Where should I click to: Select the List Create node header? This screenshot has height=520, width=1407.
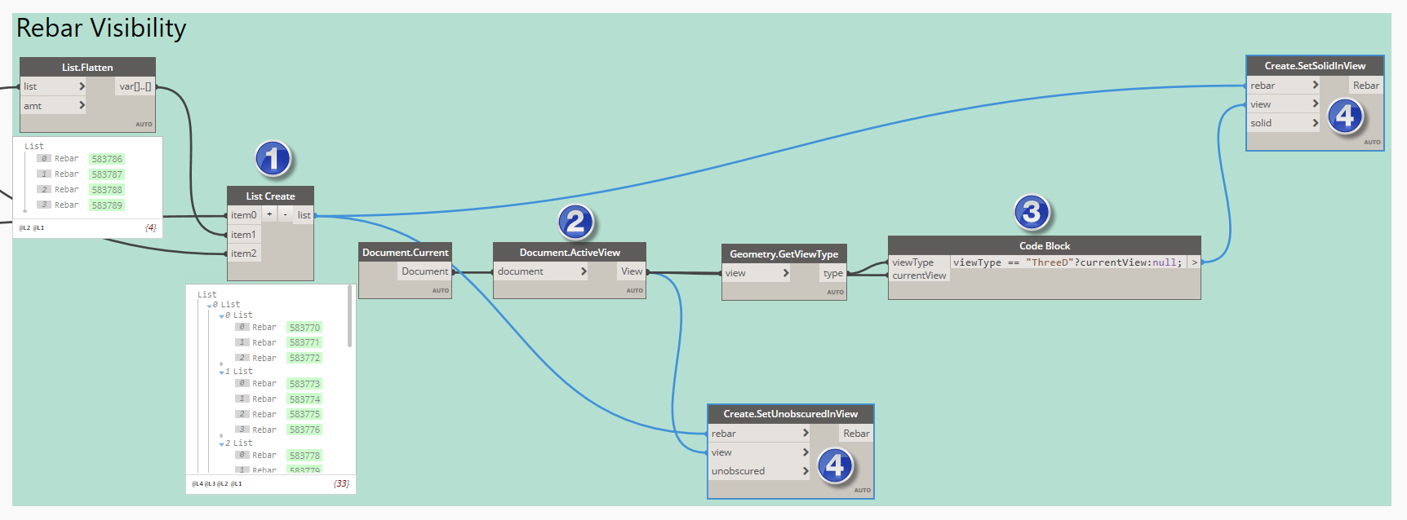point(270,196)
